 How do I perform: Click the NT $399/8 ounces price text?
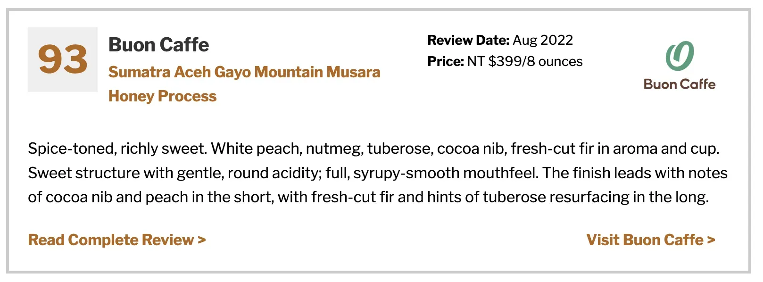(x=525, y=61)
